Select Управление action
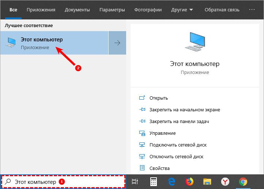Image resolution: width=264 pixels, height=189 pixels. pyautogui.click(x=162, y=133)
